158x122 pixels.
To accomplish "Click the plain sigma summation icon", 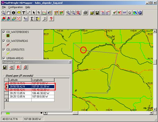I will 32,19.
